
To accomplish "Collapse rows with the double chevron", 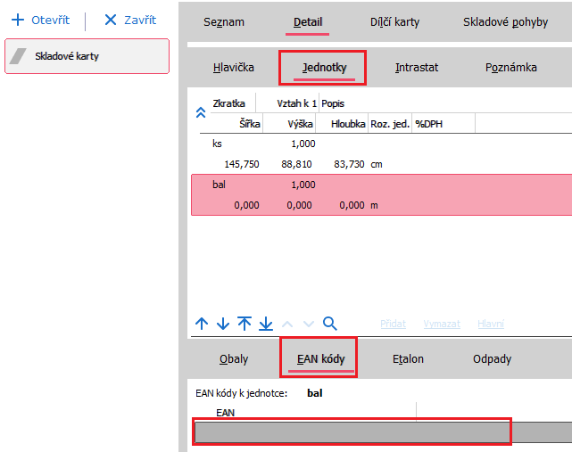I will point(201,112).
